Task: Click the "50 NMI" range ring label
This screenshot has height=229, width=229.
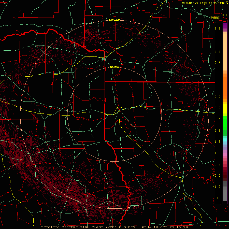Action: pos(114,67)
